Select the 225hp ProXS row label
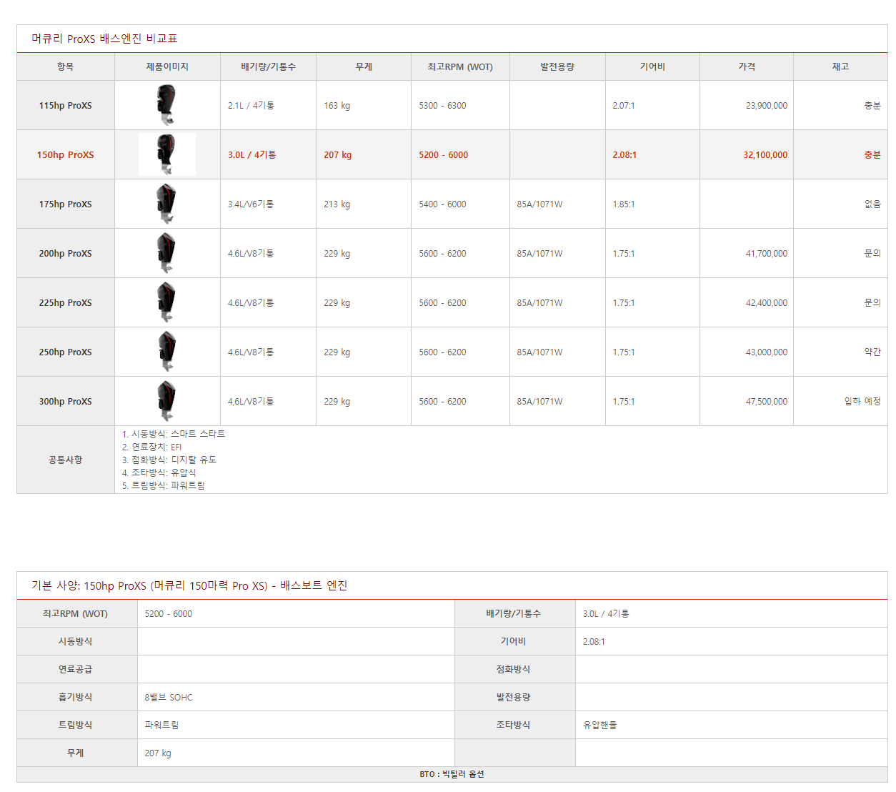Screen dimensions: 896x792 click(x=66, y=302)
